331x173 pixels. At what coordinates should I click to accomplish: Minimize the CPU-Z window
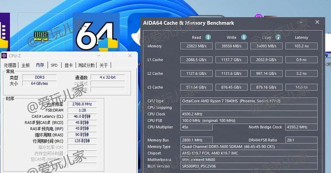pos(99,56)
